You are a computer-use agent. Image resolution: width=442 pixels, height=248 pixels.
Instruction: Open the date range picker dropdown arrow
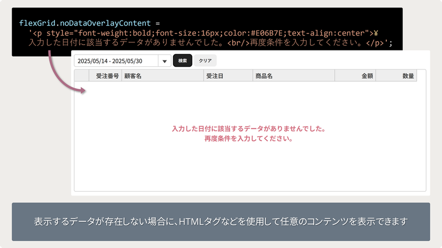click(165, 61)
